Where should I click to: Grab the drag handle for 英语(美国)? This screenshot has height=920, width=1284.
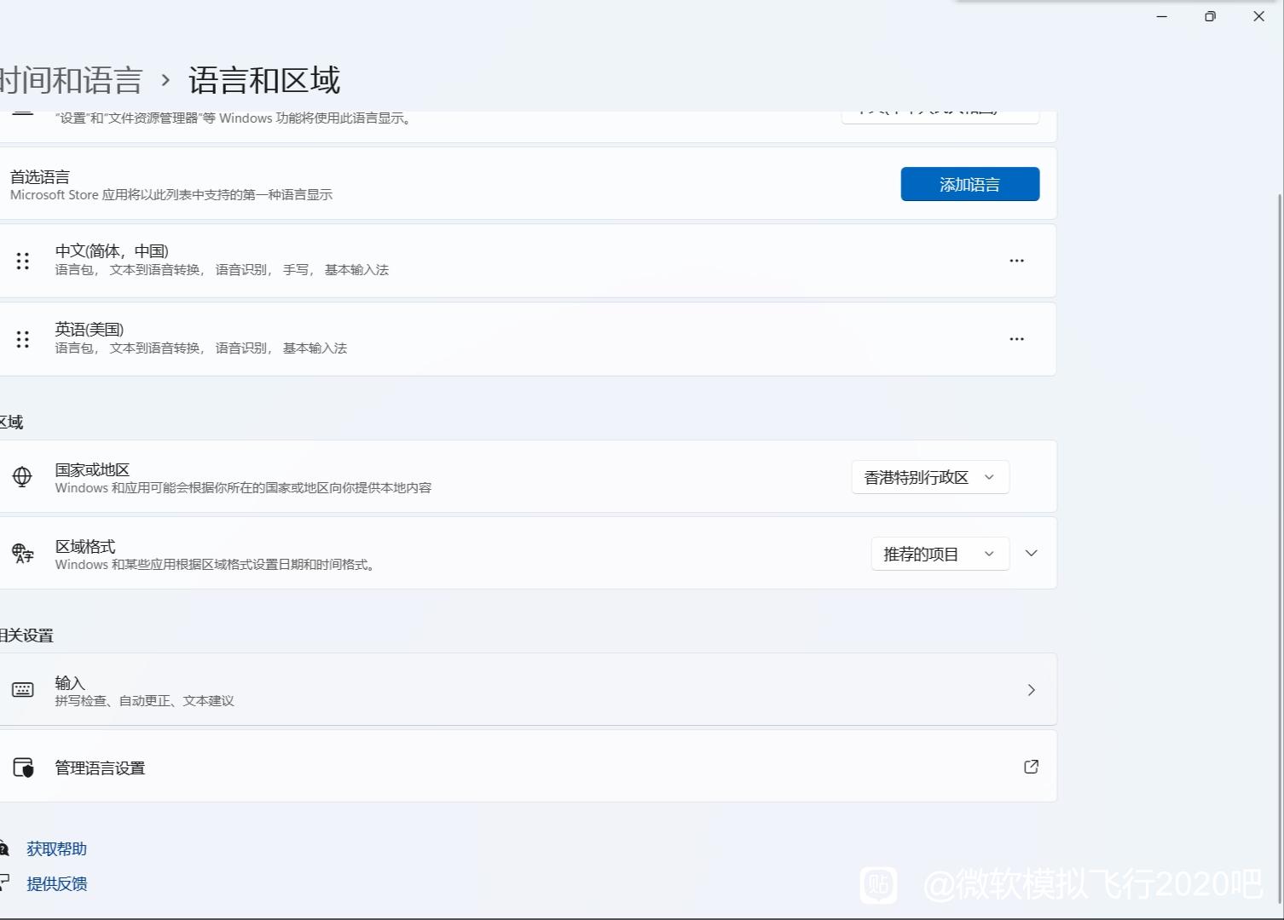click(x=23, y=339)
